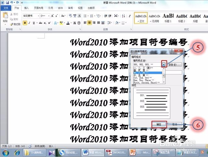The image size is (208, 157).
Task: Click the font color A button
Action: (68, 23)
